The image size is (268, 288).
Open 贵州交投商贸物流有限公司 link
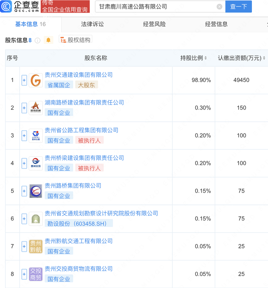coord(79,269)
